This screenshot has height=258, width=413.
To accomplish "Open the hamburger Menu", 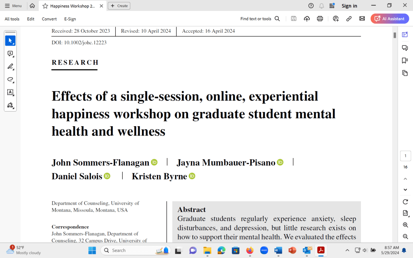I will 13,6.
